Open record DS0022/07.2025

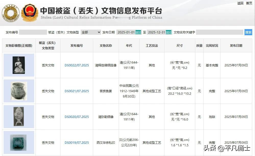pyautogui.click(x=76, y=65)
